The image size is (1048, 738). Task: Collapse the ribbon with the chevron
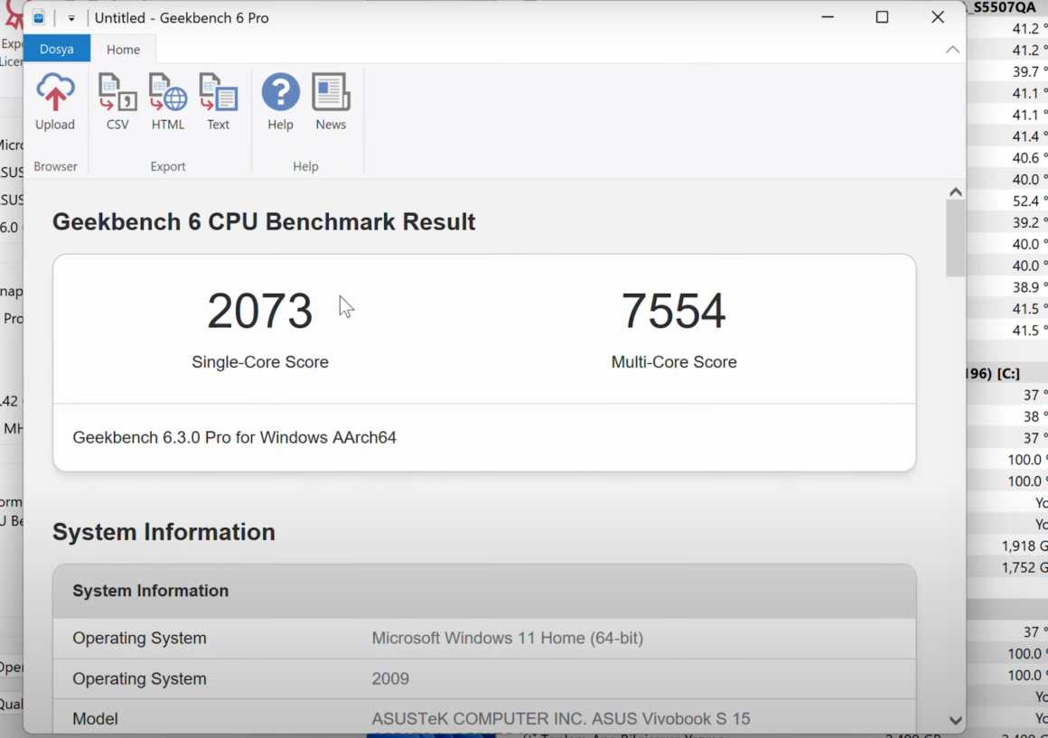952,50
